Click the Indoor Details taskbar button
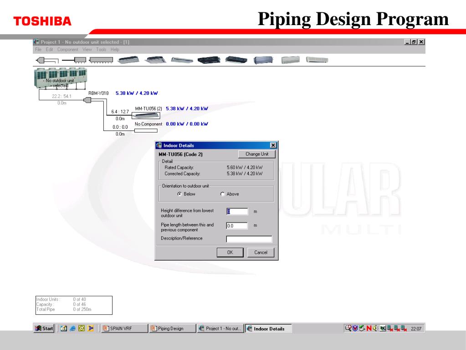 click(x=268, y=329)
